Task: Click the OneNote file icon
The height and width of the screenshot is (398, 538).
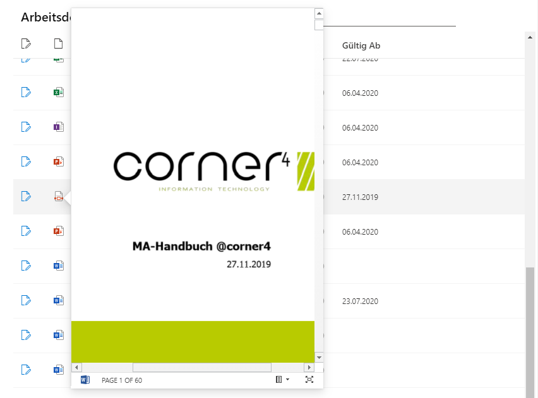Action: tap(59, 127)
